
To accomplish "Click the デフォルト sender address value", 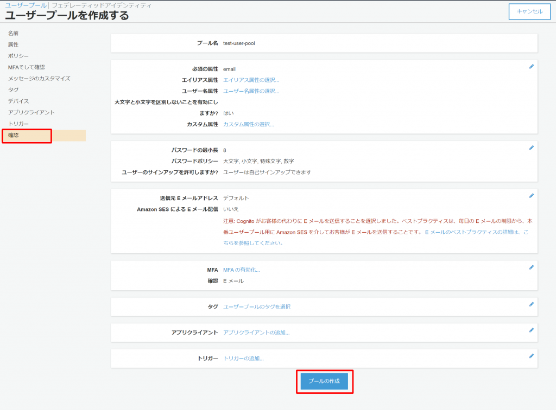I will click(x=236, y=198).
